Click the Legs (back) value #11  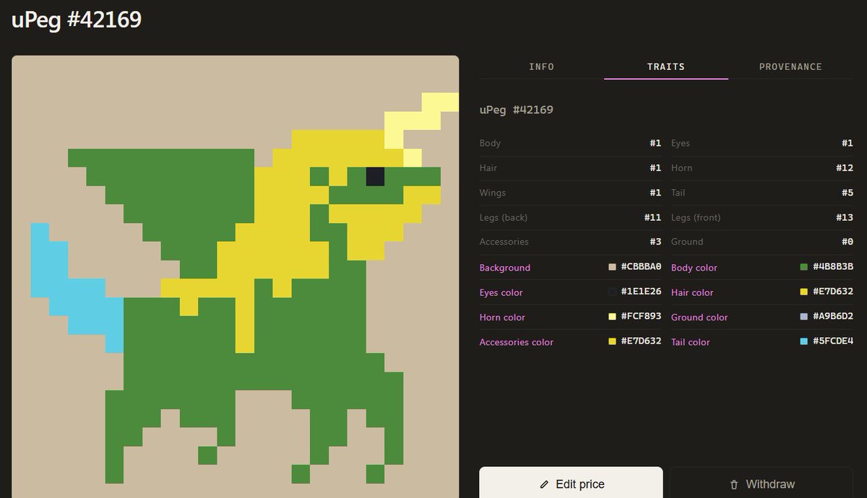(653, 217)
